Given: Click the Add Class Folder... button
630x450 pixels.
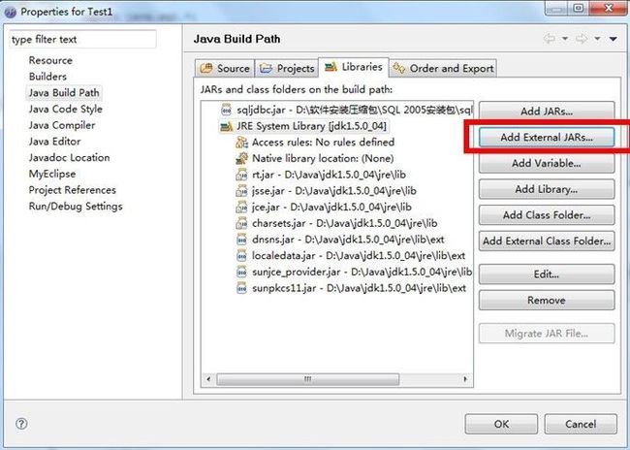Looking at the screenshot, I should pyautogui.click(x=547, y=215).
